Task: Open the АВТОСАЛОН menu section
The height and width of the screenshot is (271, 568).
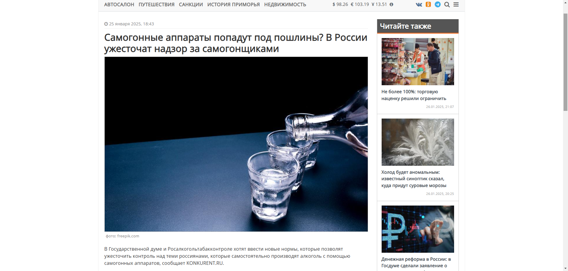Action: pos(119,5)
